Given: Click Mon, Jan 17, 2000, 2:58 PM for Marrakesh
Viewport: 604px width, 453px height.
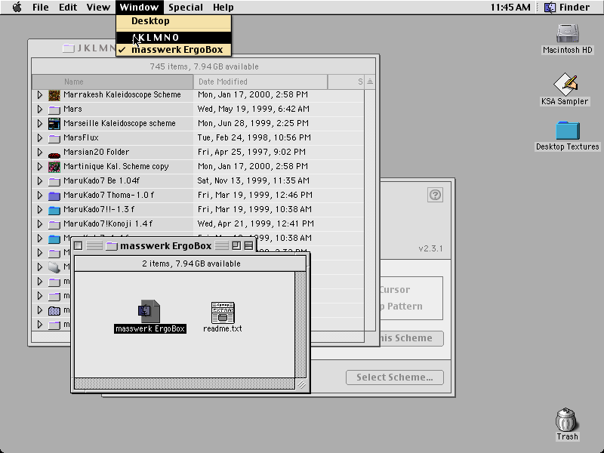Looking at the screenshot, I should coord(253,95).
